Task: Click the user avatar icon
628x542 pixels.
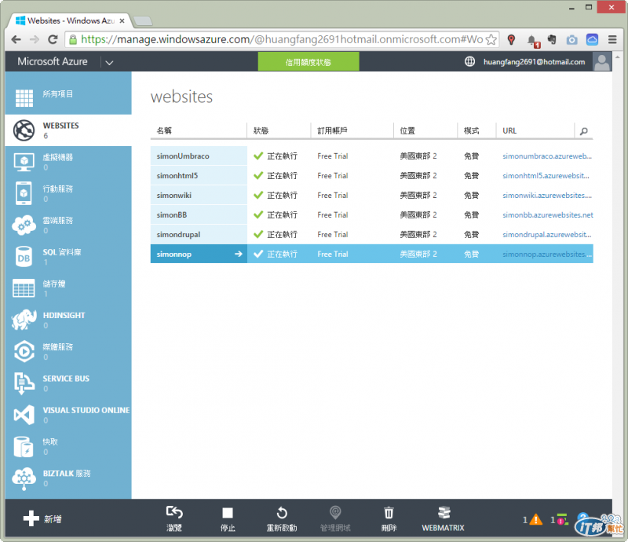Action: point(602,62)
